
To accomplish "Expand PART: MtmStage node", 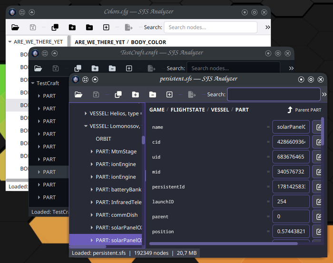I will (92, 151).
